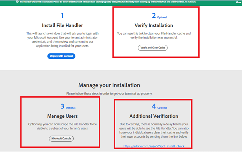This screenshot has height=152, width=242.
Task: Click the 'Optional' label next to step 4
Action: pos(162,108)
